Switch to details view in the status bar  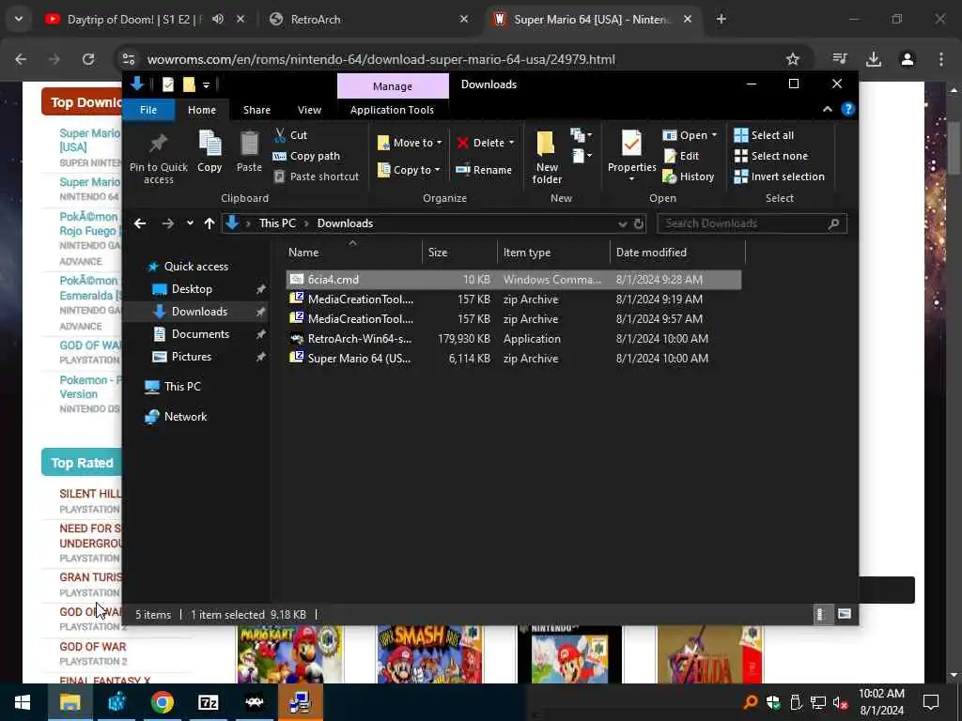tap(821, 614)
